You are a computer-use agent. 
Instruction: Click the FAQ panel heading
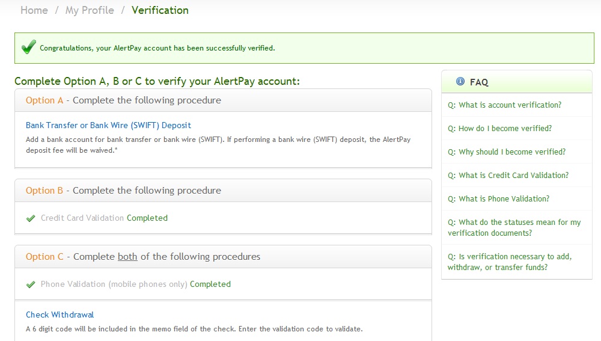[x=517, y=82]
